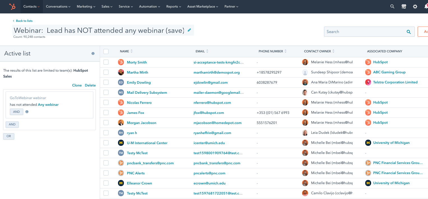The width and height of the screenshot is (428, 199).
Task: Expand the Conversations menu
Action: (58, 6)
